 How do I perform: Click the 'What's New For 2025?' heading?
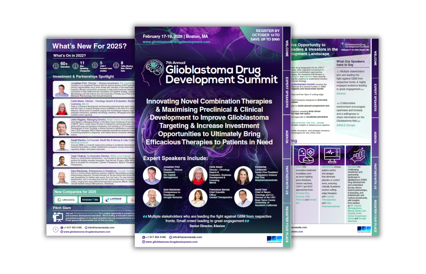point(89,46)
